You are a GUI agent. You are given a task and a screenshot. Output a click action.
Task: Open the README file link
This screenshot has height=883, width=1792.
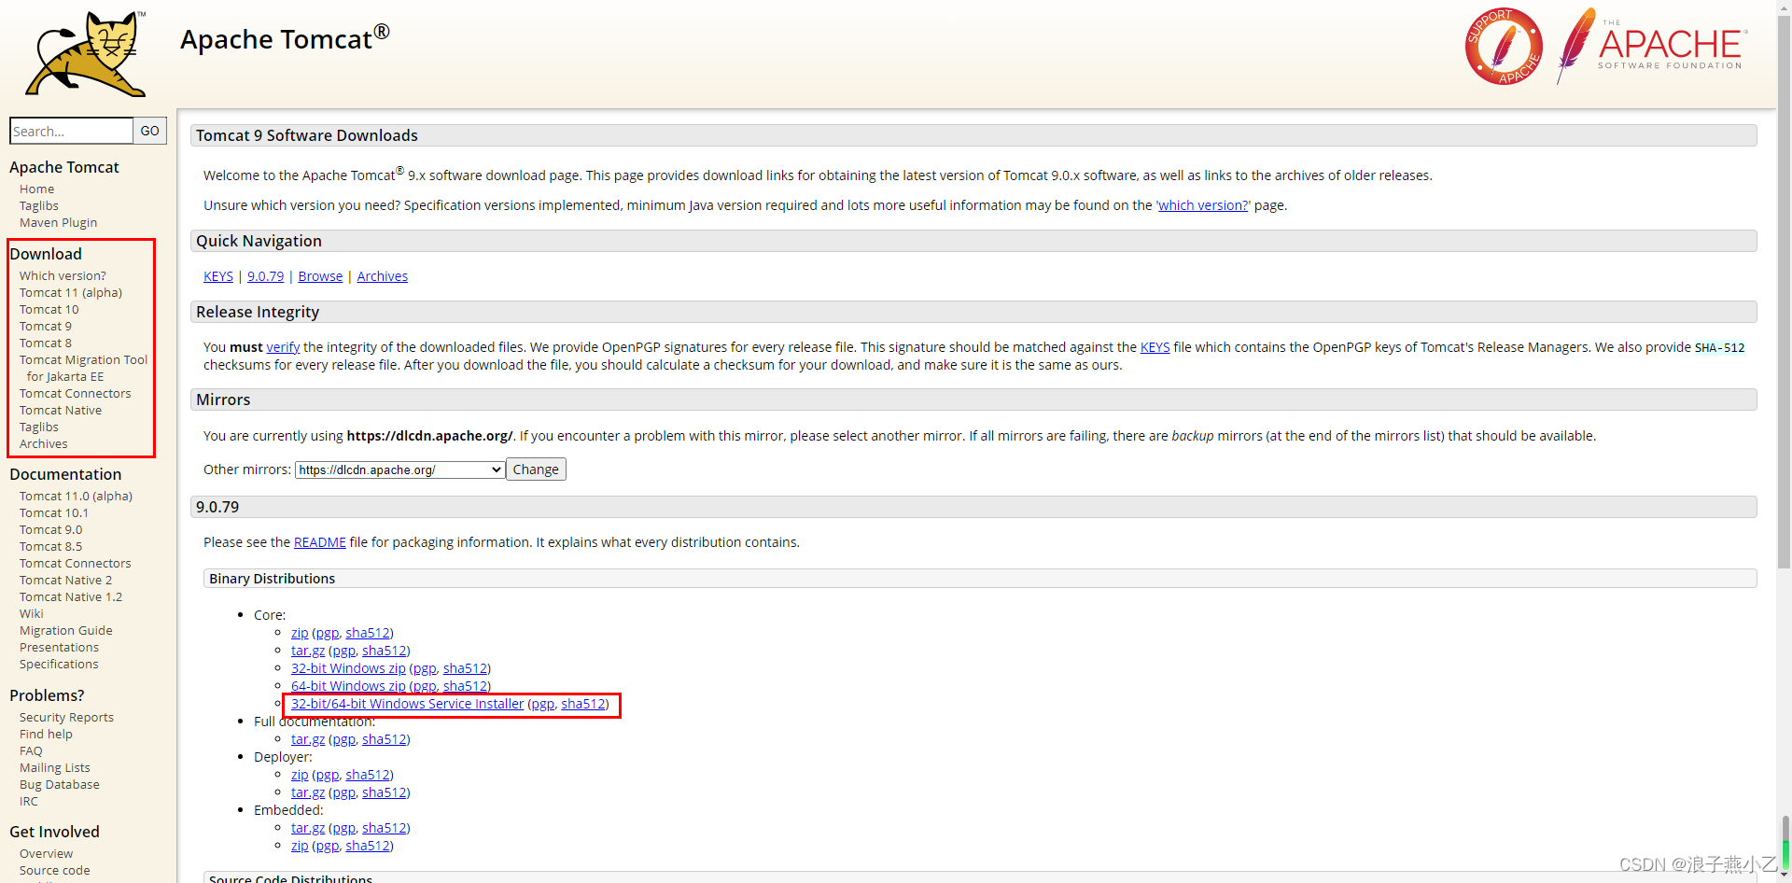[319, 542]
